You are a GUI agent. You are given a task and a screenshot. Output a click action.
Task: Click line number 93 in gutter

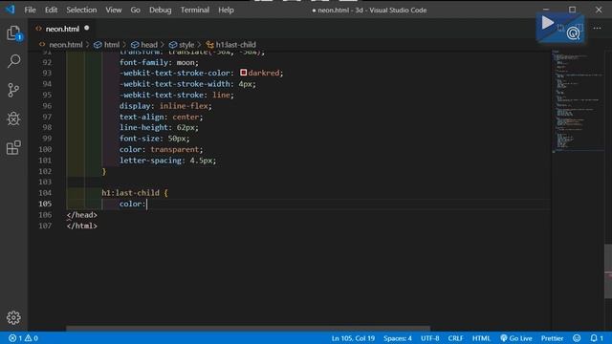[47, 73]
